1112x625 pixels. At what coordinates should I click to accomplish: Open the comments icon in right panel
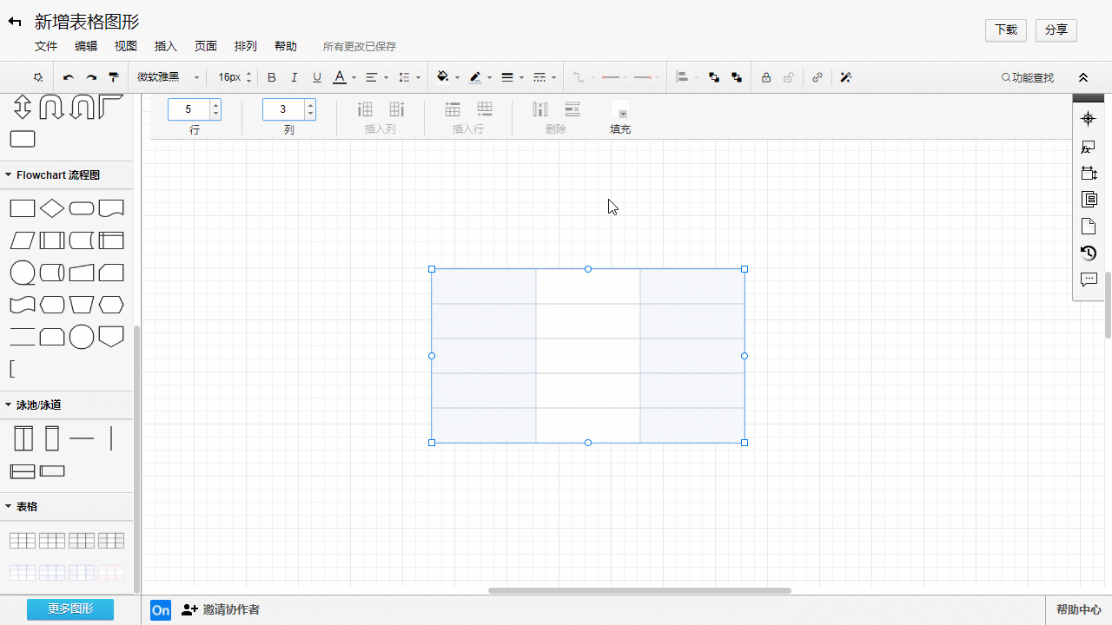point(1089,280)
